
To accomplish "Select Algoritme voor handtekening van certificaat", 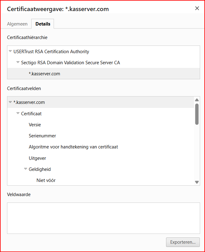I will 73,147.
